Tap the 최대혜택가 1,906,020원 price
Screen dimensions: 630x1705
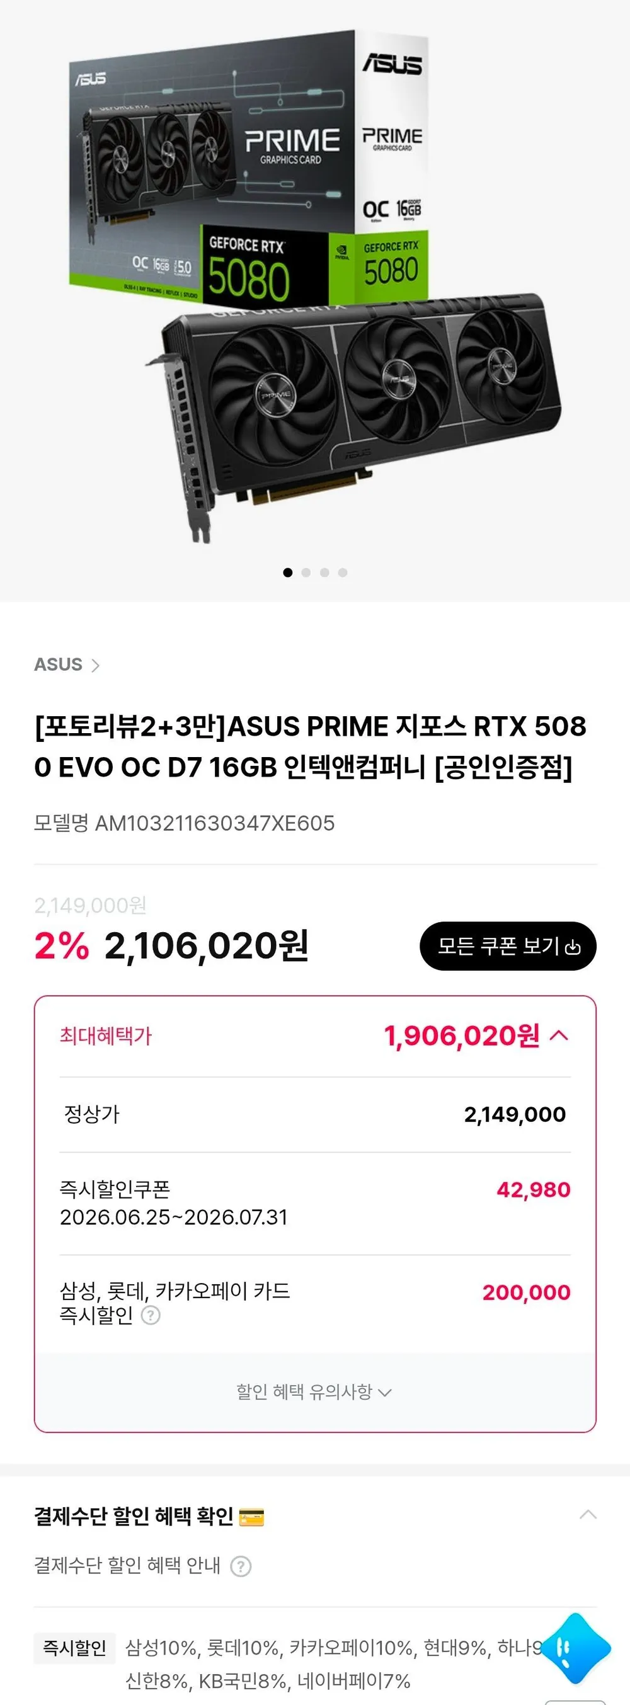tap(462, 1036)
